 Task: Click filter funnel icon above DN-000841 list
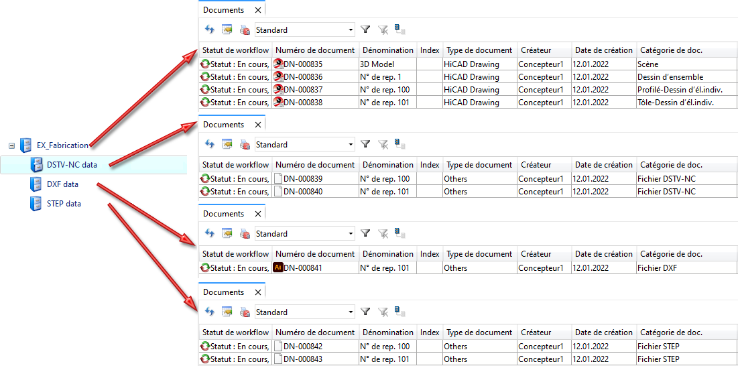pos(366,233)
